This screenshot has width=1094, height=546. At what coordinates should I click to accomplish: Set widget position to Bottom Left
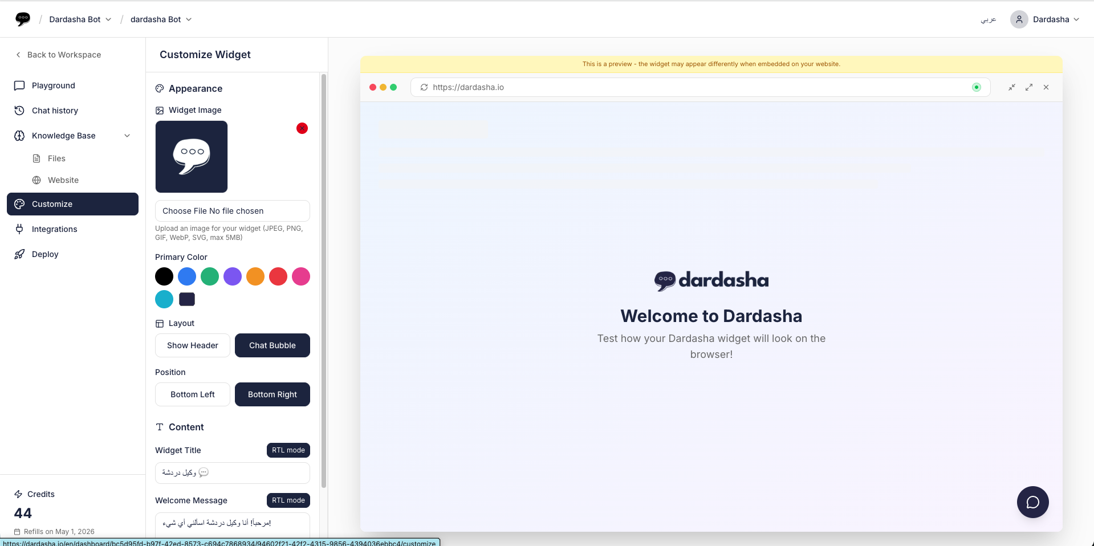click(x=192, y=394)
